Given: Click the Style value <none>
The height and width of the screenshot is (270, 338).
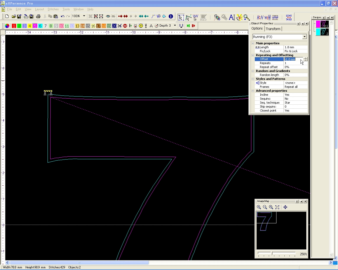Looking at the screenshot, I should [x=296, y=83].
